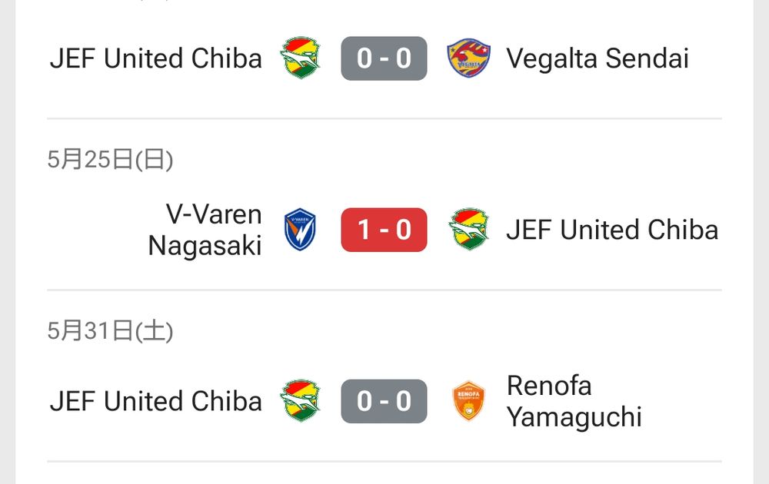Select JEF United Chiba name in Nagasaki fixture
Screen dimensions: 769x484
[x=613, y=230]
